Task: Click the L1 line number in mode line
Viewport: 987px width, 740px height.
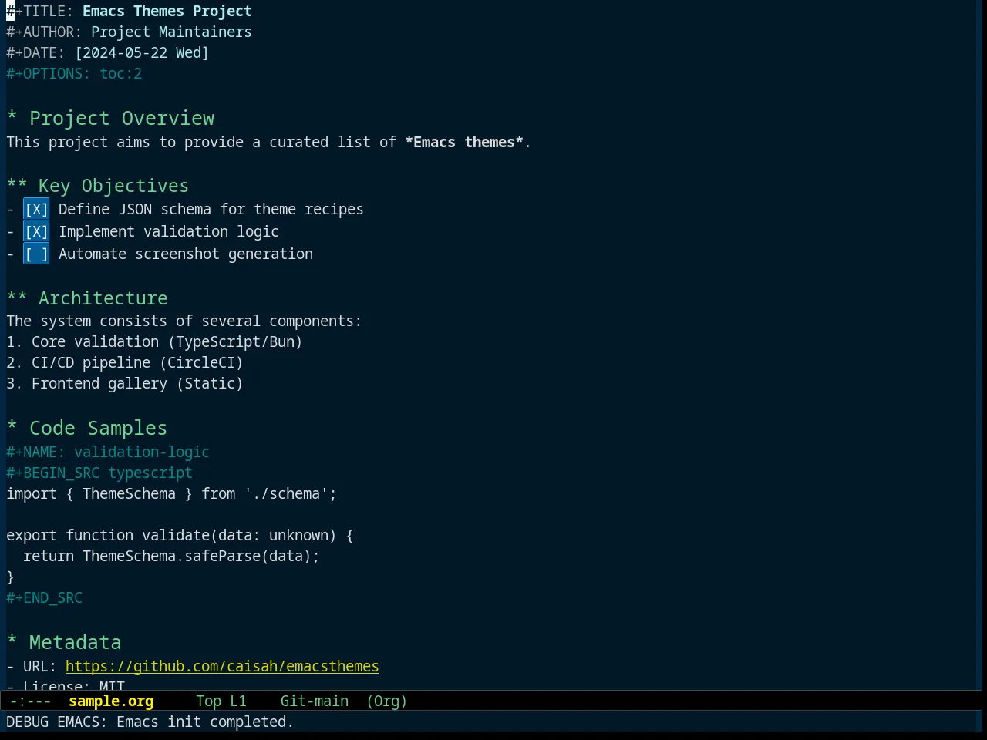Action: click(x=238, y=701)
